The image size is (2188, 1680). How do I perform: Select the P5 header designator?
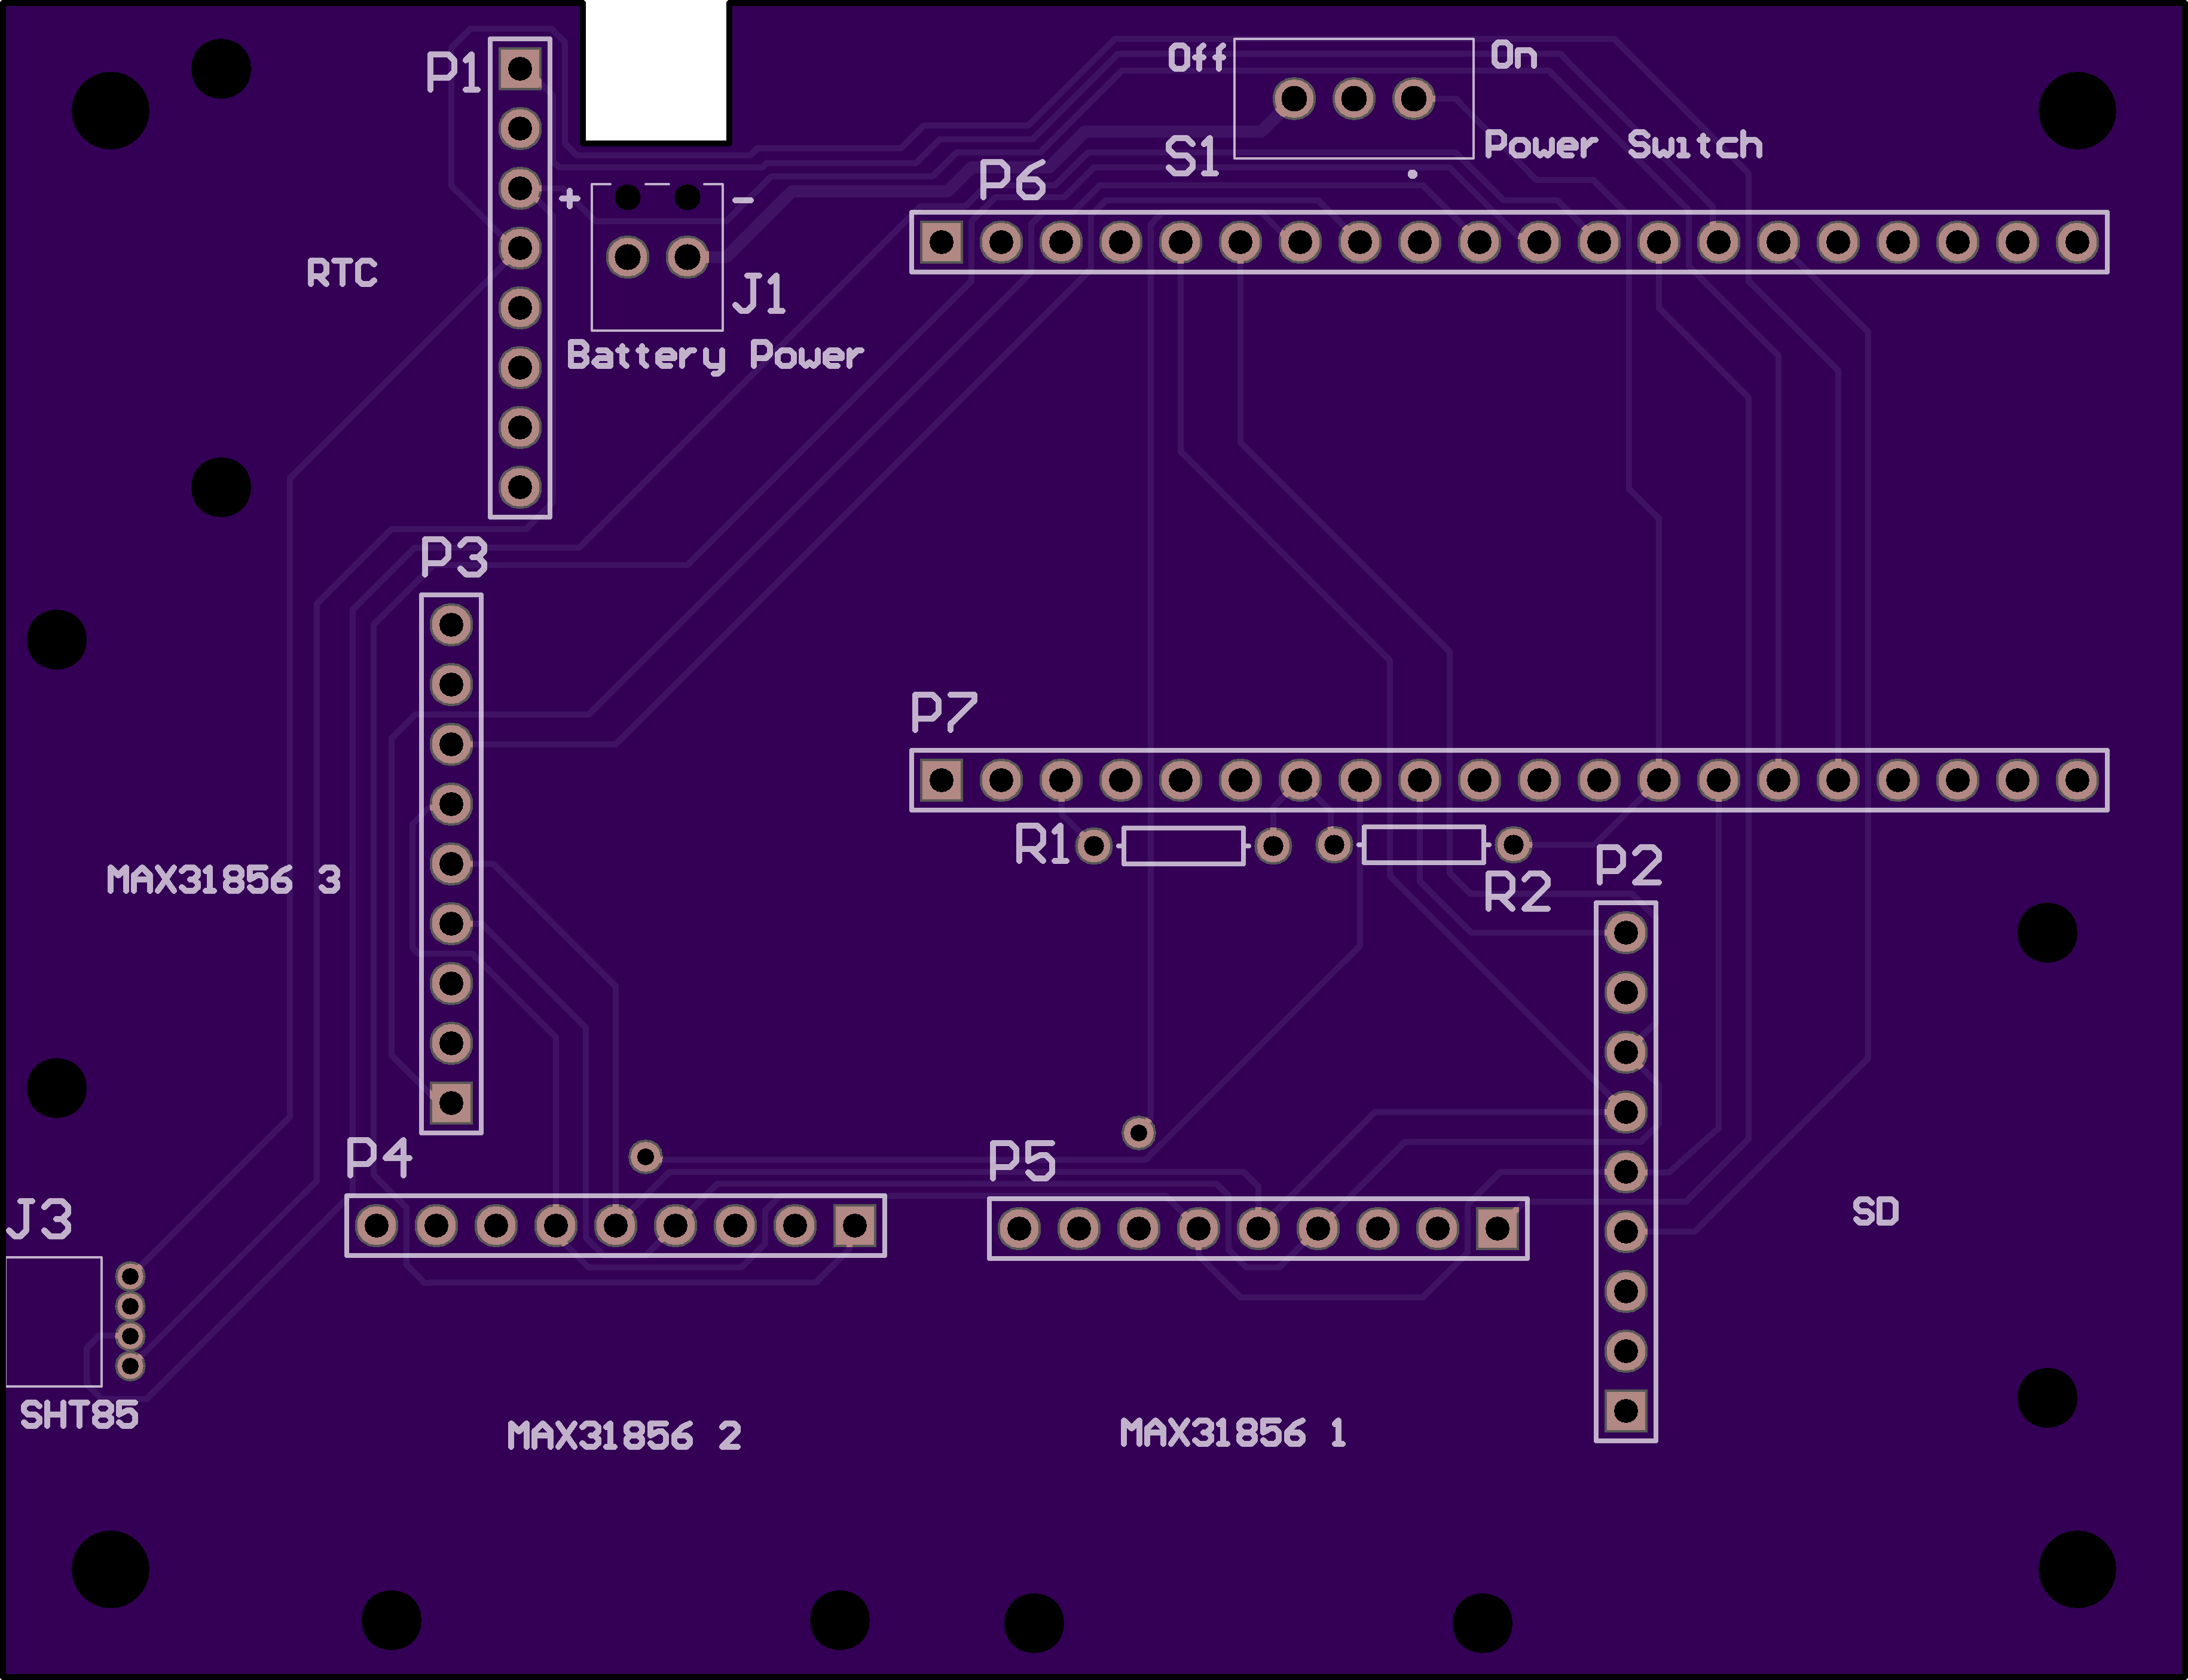click(1021, 1161)
